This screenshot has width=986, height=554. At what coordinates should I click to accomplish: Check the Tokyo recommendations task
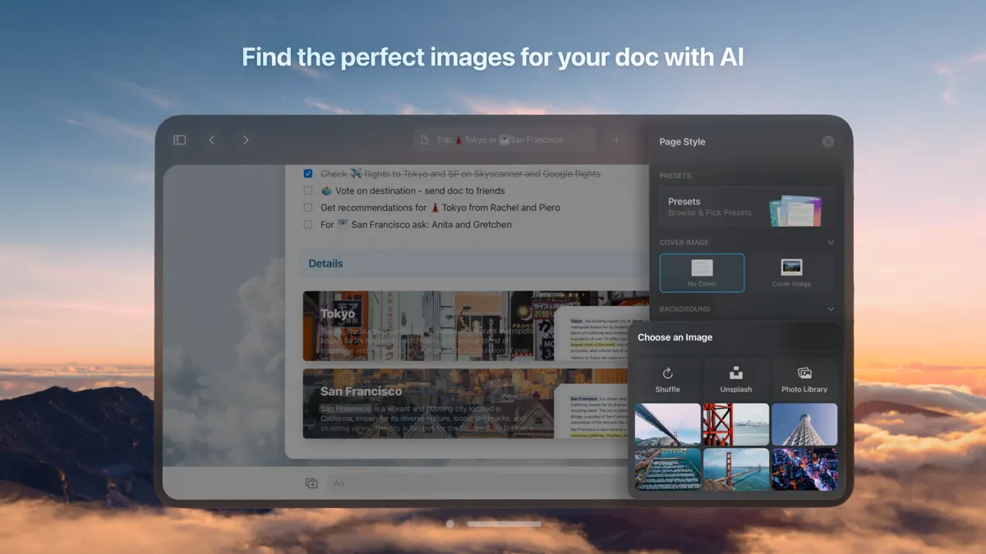point(307,208)
